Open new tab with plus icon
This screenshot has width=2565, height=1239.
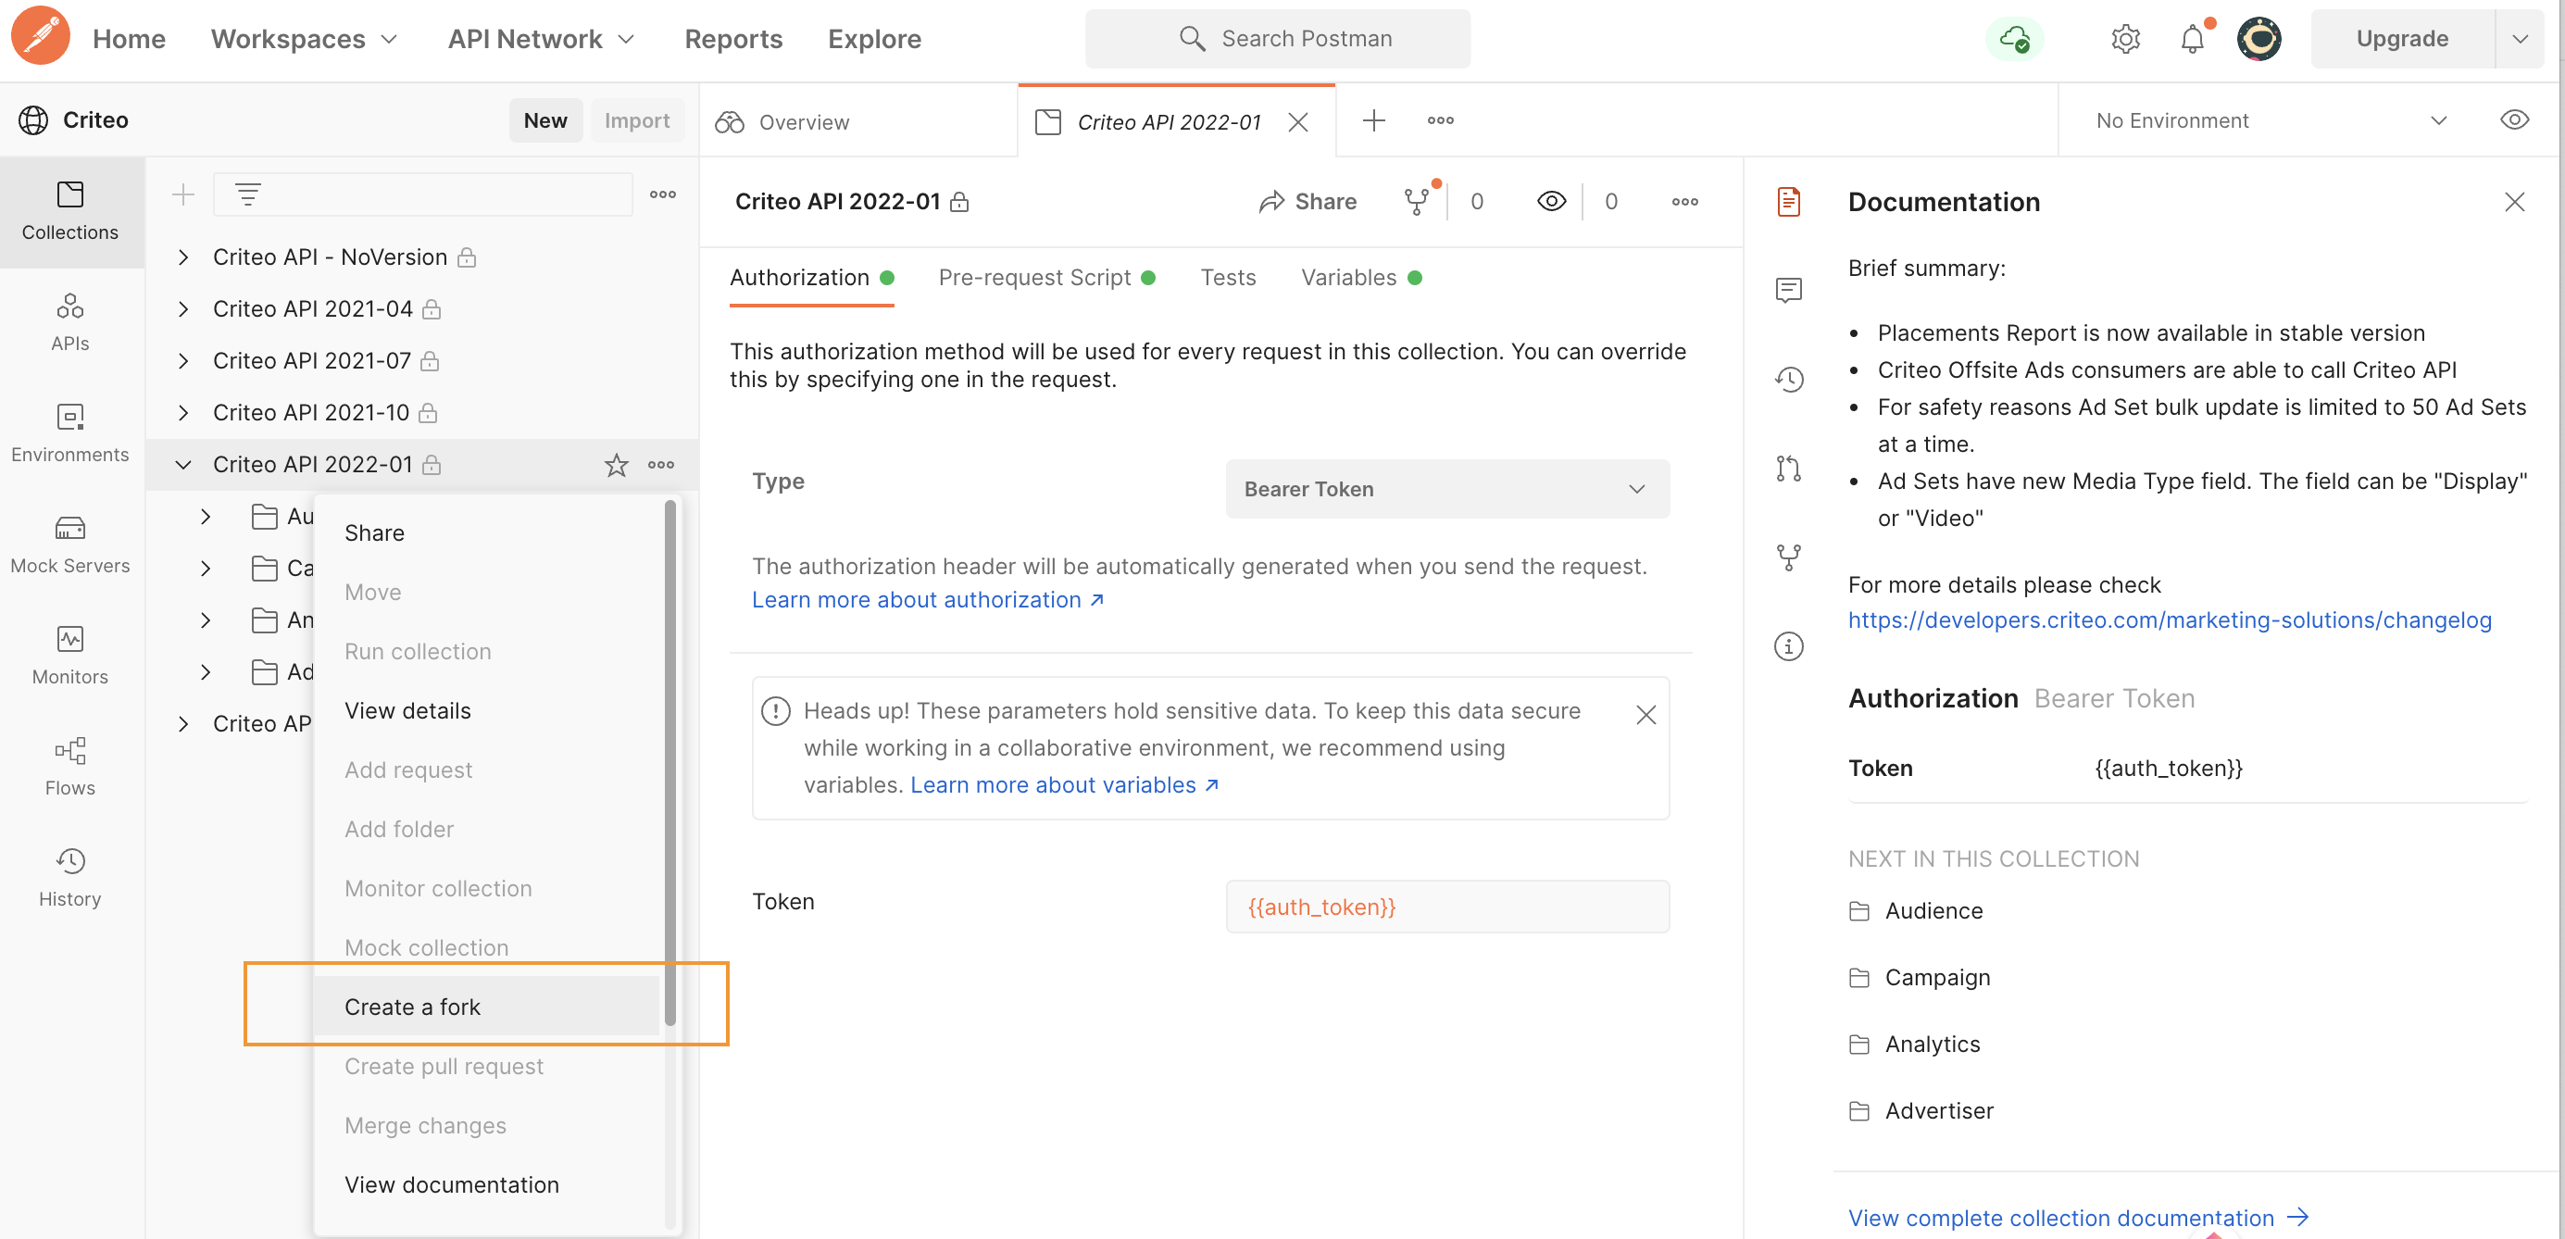[1374, 120]
